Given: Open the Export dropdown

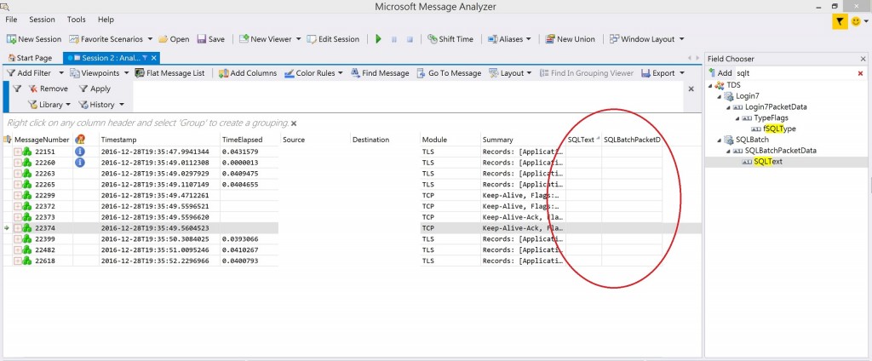Looking at the screenshot, I should pyautogui.click(x=663, y=73).
